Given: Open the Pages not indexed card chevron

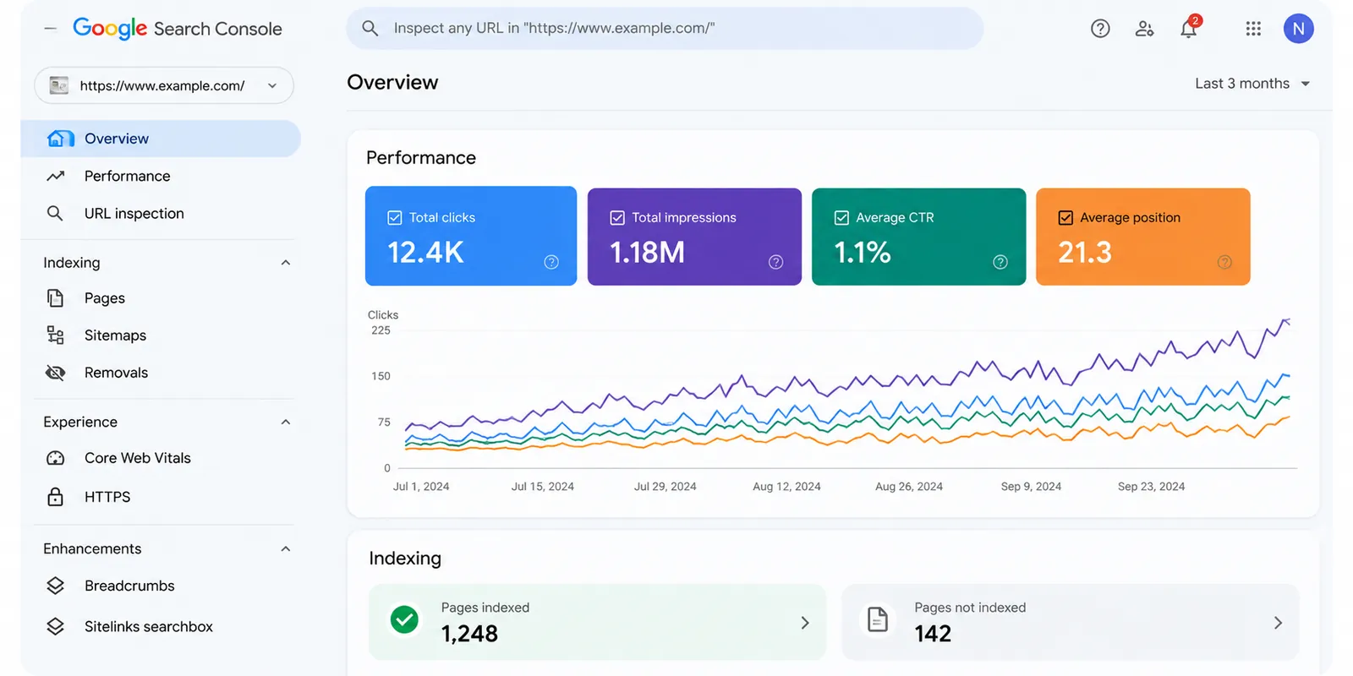Looking at the screenshot, I should point(1278,623).
